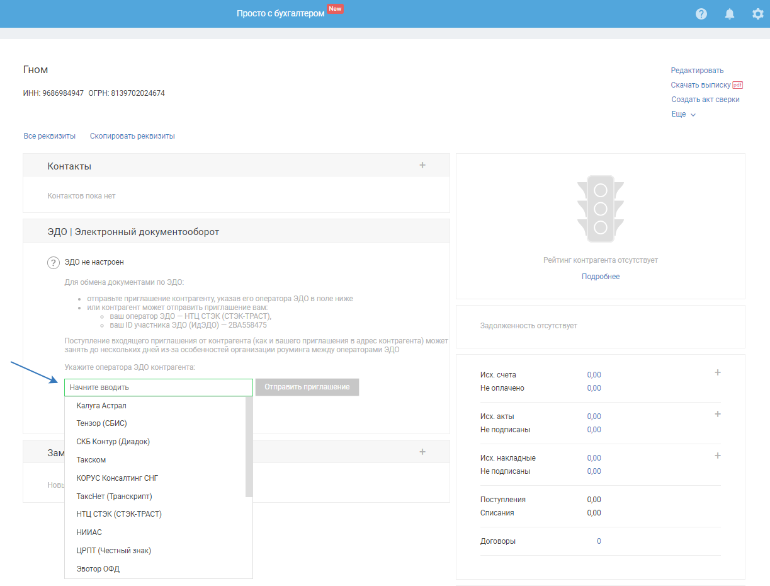Screen dimensions: 770x586
Task: Click the Списания row label
Action: (497, 513)
